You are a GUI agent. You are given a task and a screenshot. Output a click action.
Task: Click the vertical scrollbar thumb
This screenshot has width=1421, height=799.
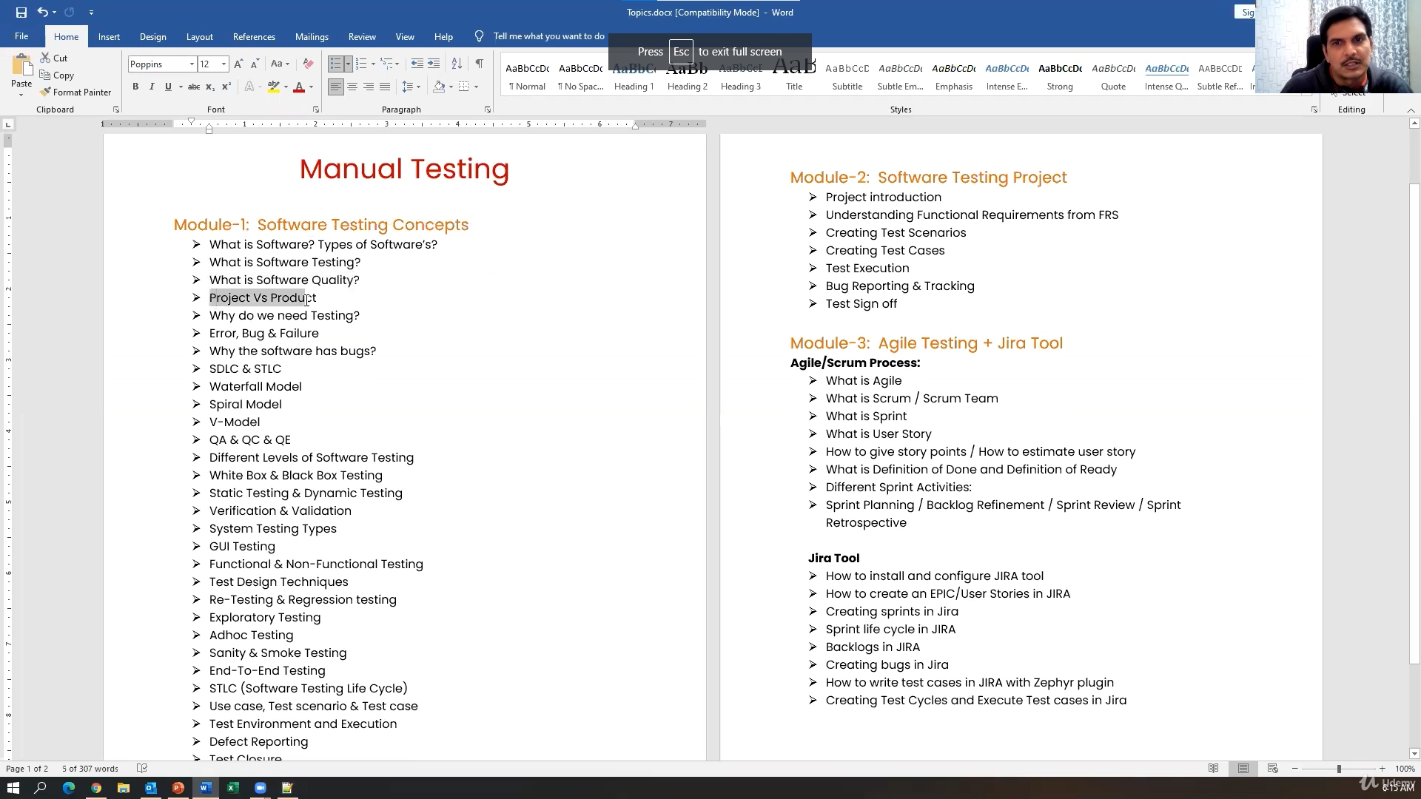coord(1414,423)
